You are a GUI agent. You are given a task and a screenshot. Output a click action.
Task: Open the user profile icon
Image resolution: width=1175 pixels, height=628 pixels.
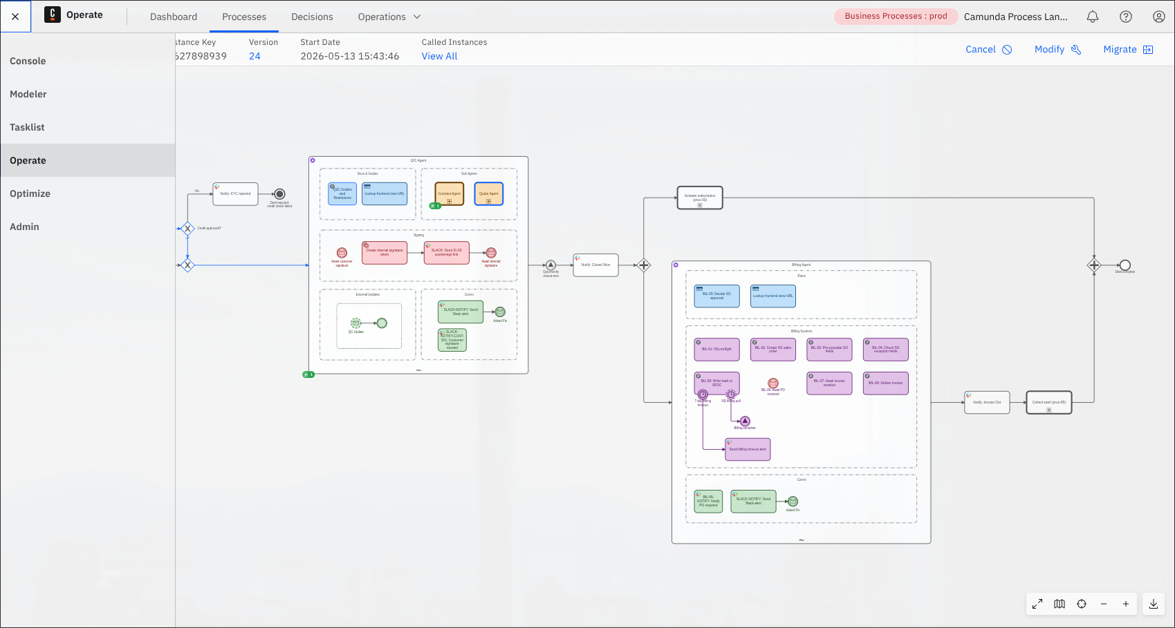pos(1159,17)
